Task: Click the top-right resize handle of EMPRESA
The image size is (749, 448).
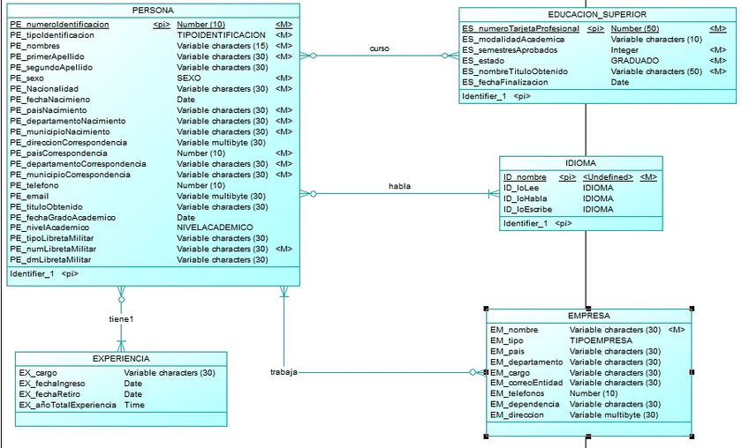Action: point(692,309)
